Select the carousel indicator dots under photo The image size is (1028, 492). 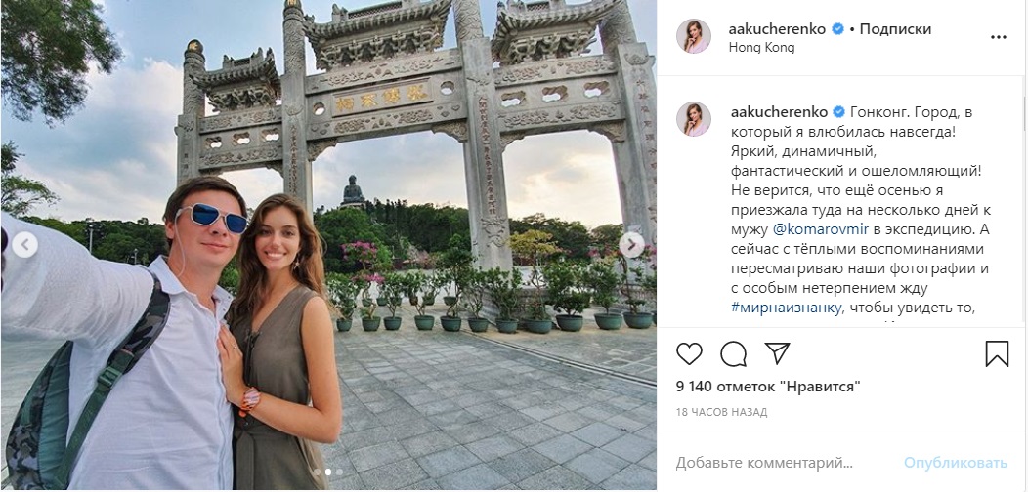(327, 471)
